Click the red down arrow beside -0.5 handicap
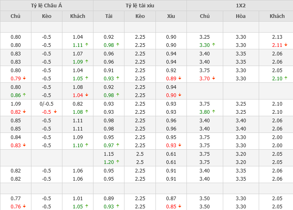Screen dimensions: 293x210 [55, 111]
